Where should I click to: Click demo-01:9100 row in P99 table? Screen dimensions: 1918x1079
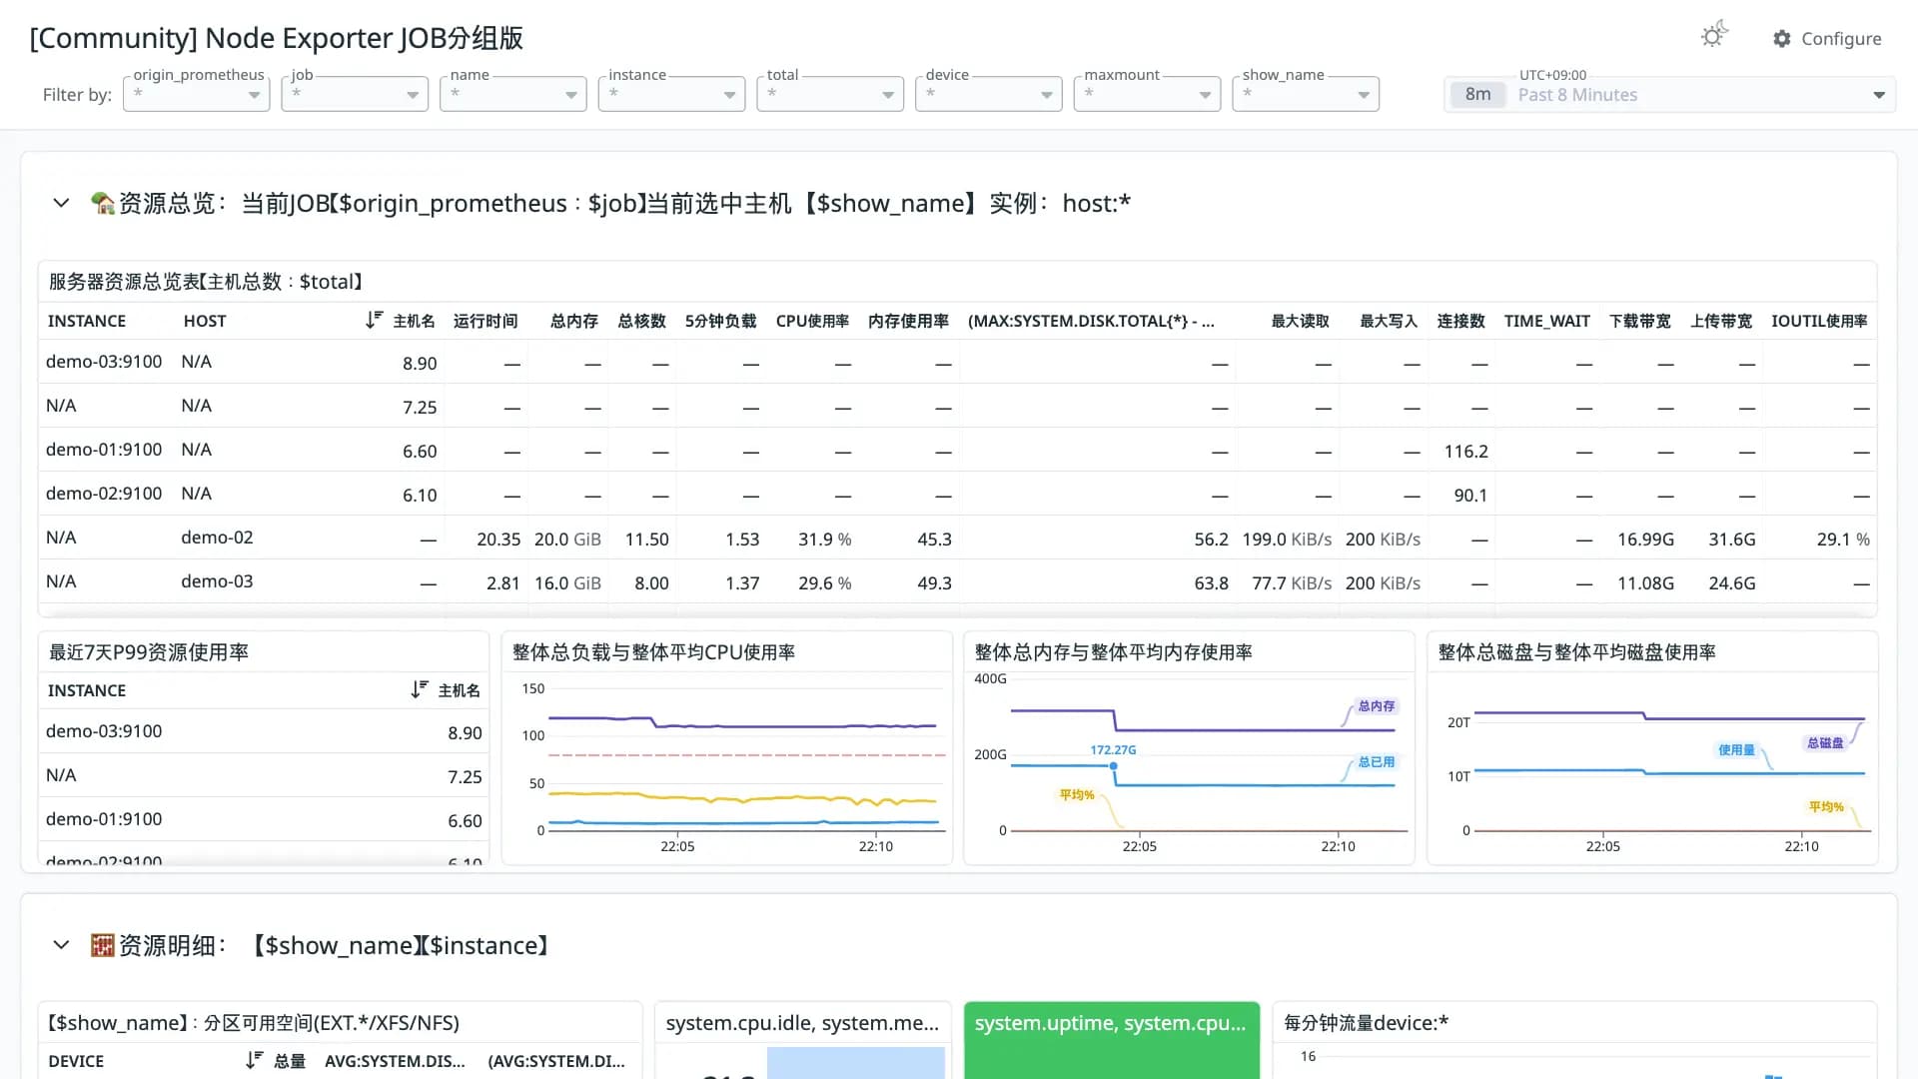pyautogui.click(x=264, y=819)
